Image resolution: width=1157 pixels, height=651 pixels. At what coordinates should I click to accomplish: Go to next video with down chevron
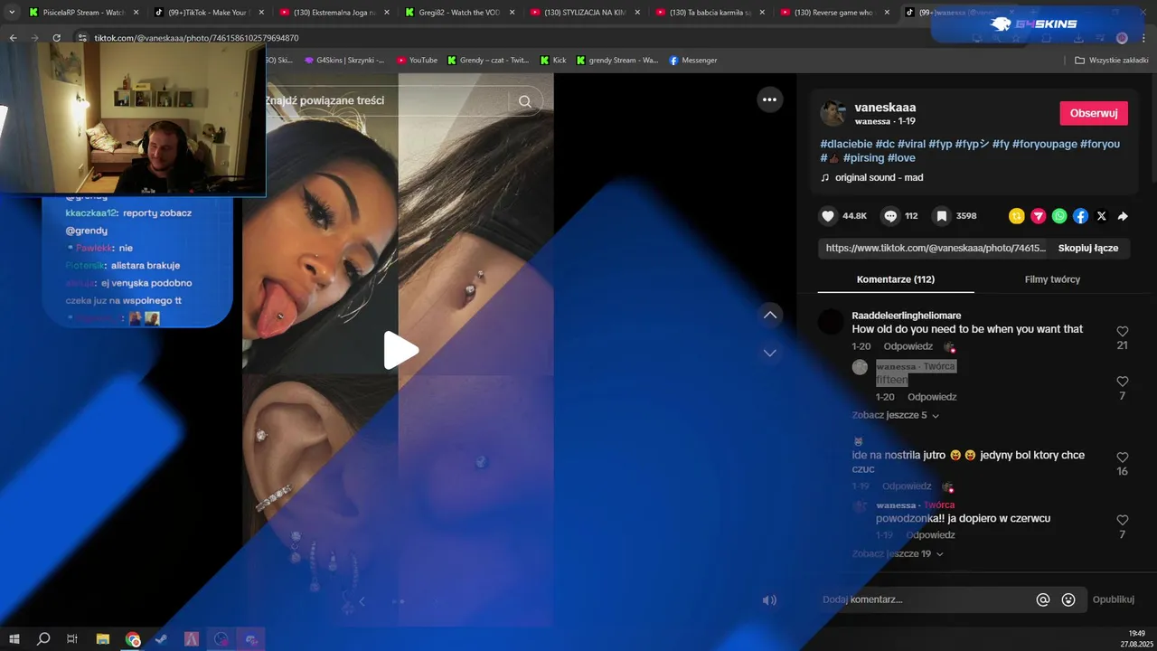770,353
